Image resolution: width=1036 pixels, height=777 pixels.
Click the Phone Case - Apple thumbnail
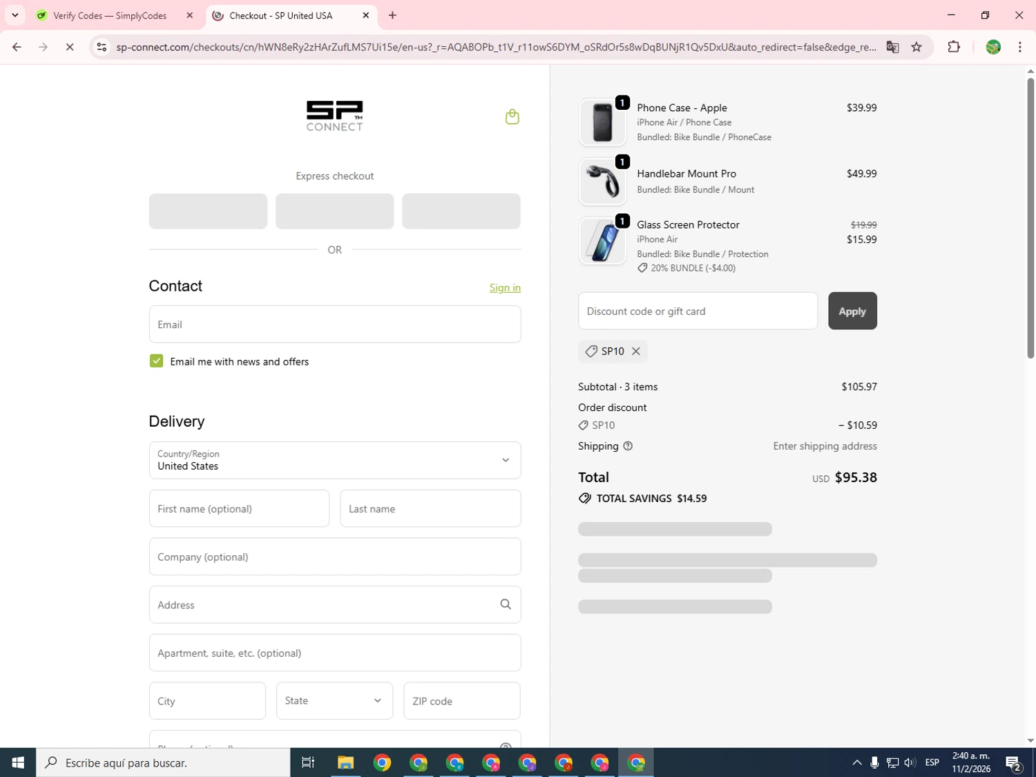[602, 122]
